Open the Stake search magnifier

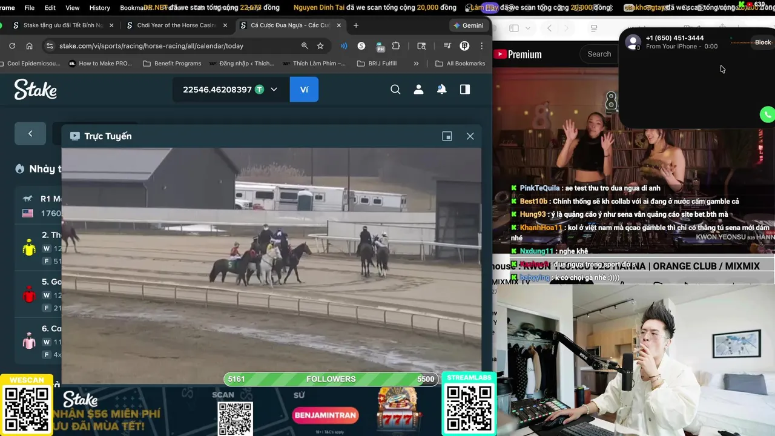[x=395, y=90]
